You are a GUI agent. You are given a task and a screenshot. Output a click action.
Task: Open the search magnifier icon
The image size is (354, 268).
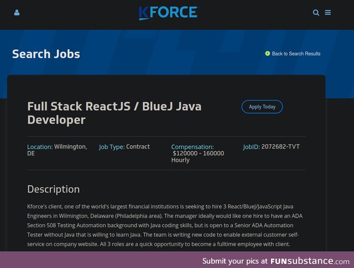pos(316,12)
